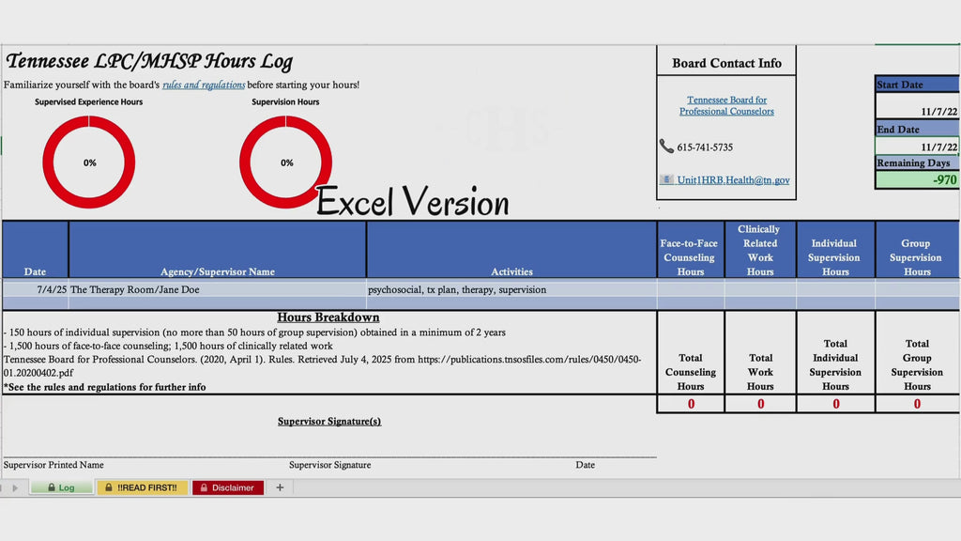This screenshot has width=961, height=541.
Task: Click the phone icon beside 615-741-5735
Action: (666, 146)
